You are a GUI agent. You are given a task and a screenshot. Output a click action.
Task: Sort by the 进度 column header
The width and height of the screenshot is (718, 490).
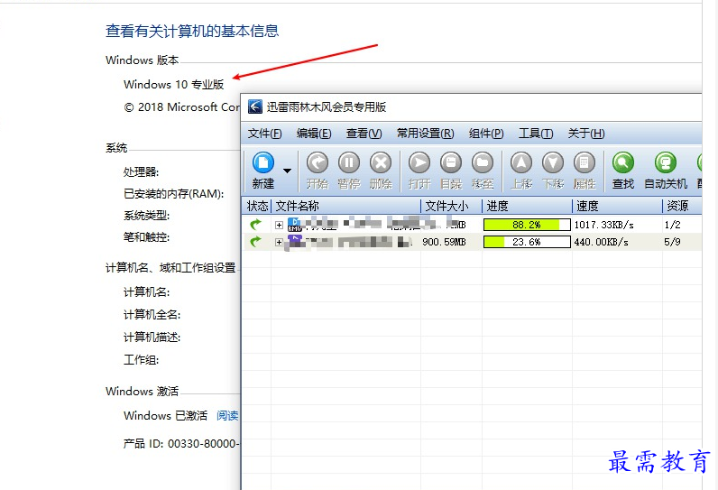527,206
